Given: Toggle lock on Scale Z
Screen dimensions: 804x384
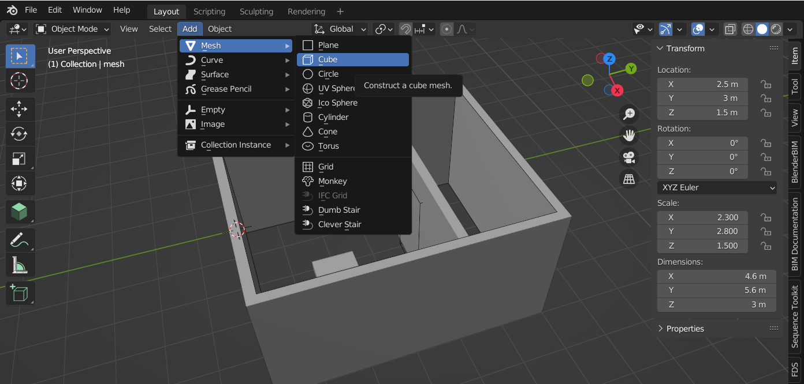Looking at the screenshot, I should pyautogui.click(x=766, y=246).
